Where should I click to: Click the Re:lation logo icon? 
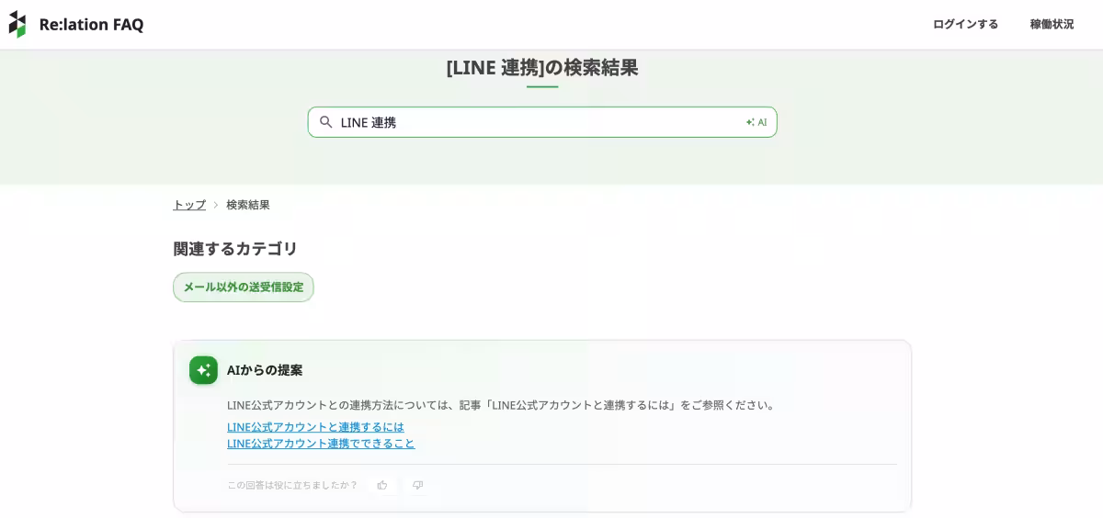(x=17, y=24)
